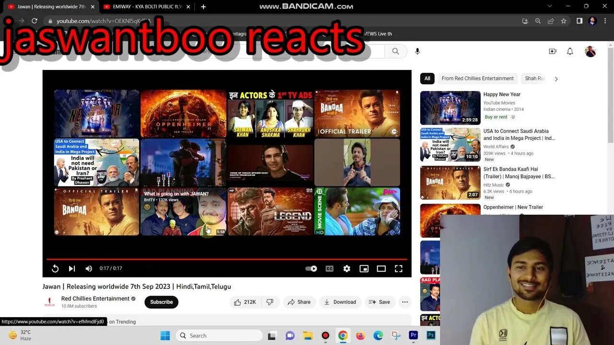Share the Jawan video
Viewport: 614px width, 345px height.
pos(299,302)
